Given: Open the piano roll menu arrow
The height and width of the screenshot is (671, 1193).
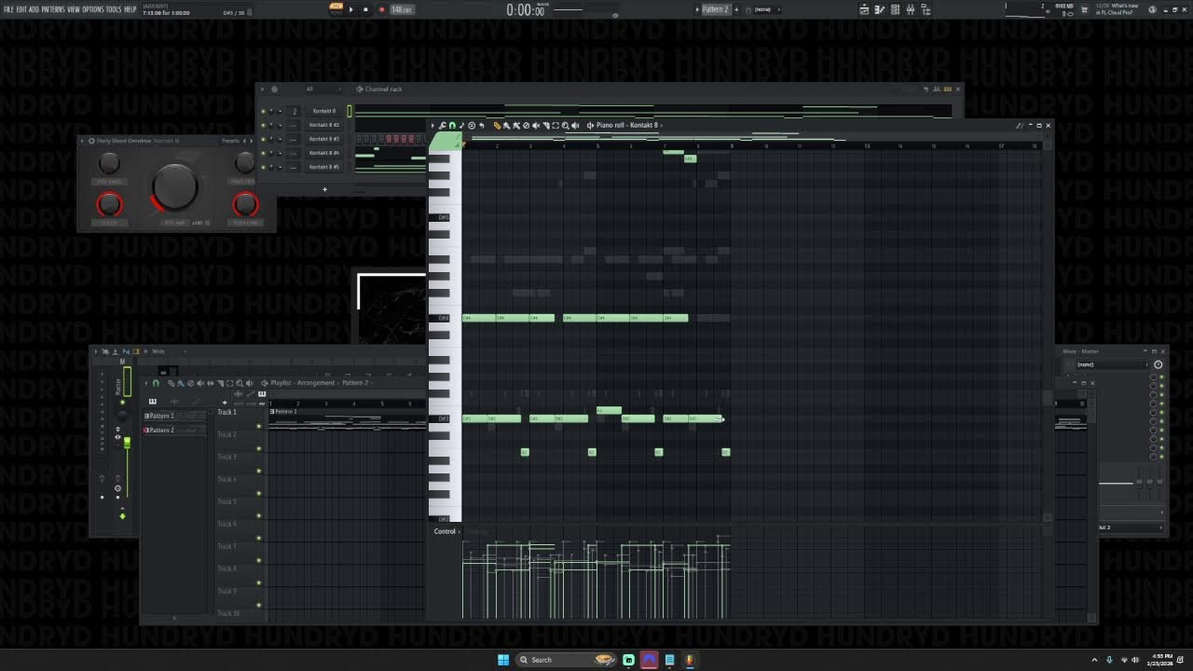Looking at the screenshot, I should pos(432,125).
